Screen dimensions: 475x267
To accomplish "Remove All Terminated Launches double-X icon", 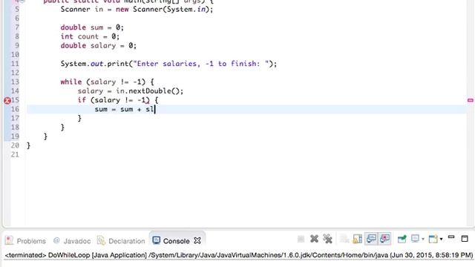I will pos(327,239).
